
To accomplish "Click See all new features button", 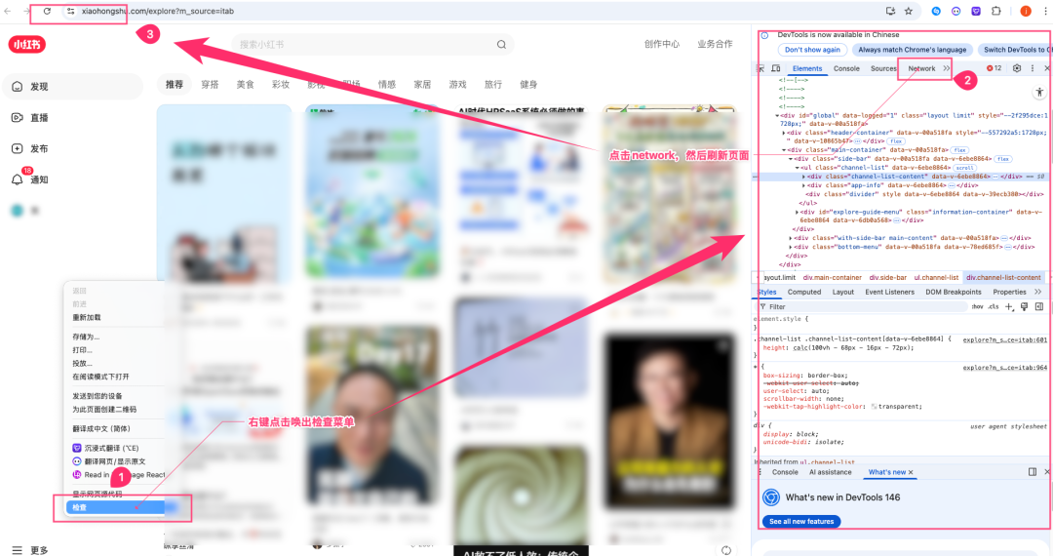I will point(800,522).
